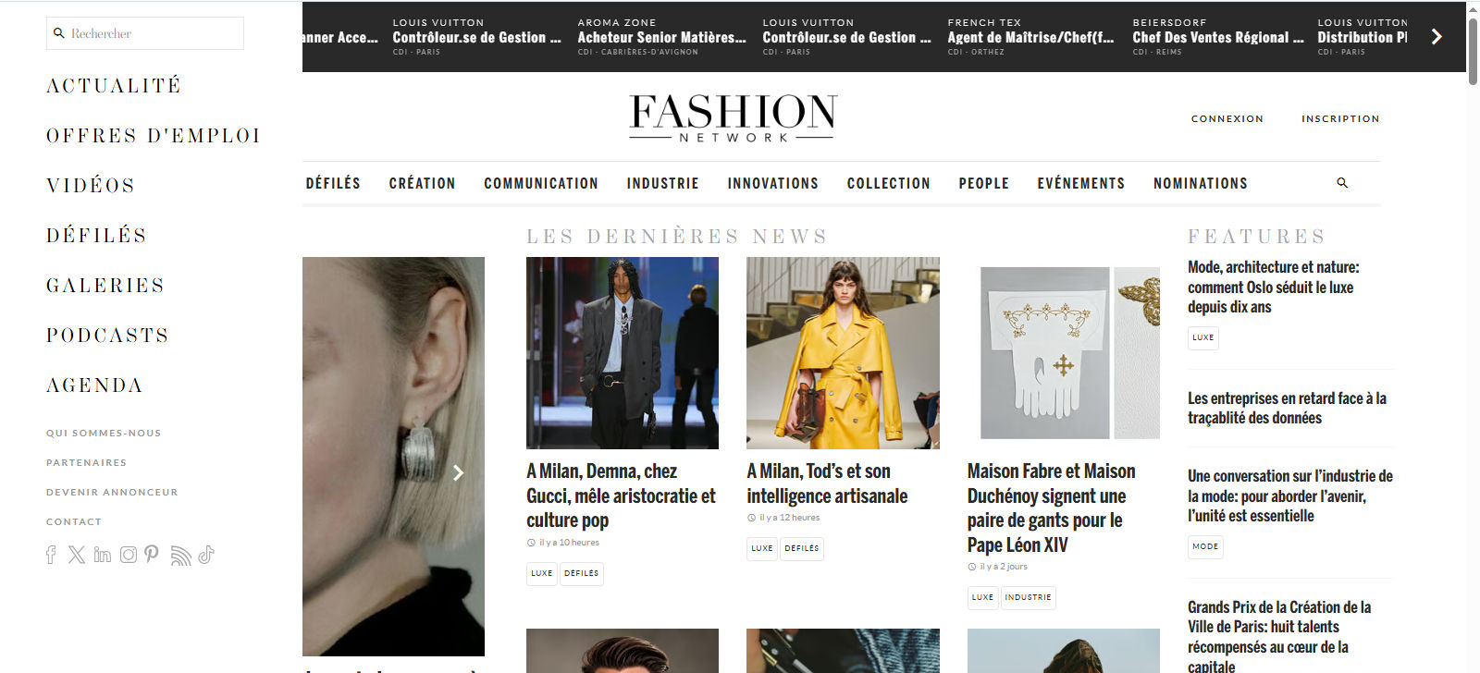Open the Qui sommes-nous link

coord(104,433)
